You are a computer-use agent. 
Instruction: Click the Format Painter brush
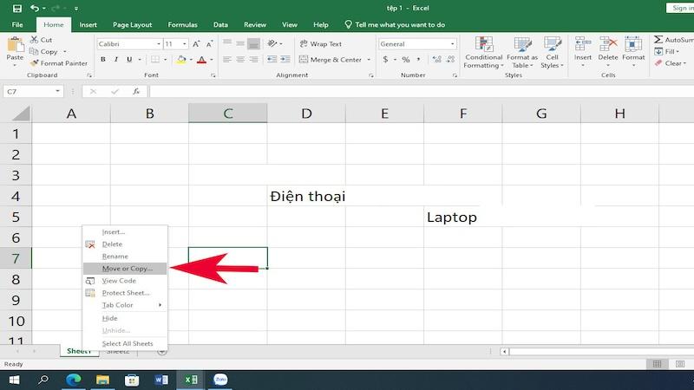pyautogui.click(x=34, y=63)
